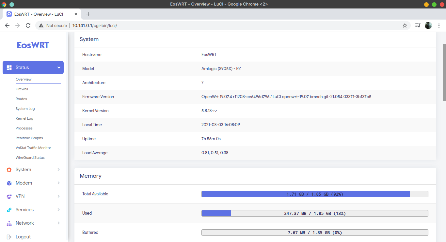The height and width of the screenshot is (242, 446).
Task: Open the media control icon in Chrome toolbar
Action: pos(418,25)
